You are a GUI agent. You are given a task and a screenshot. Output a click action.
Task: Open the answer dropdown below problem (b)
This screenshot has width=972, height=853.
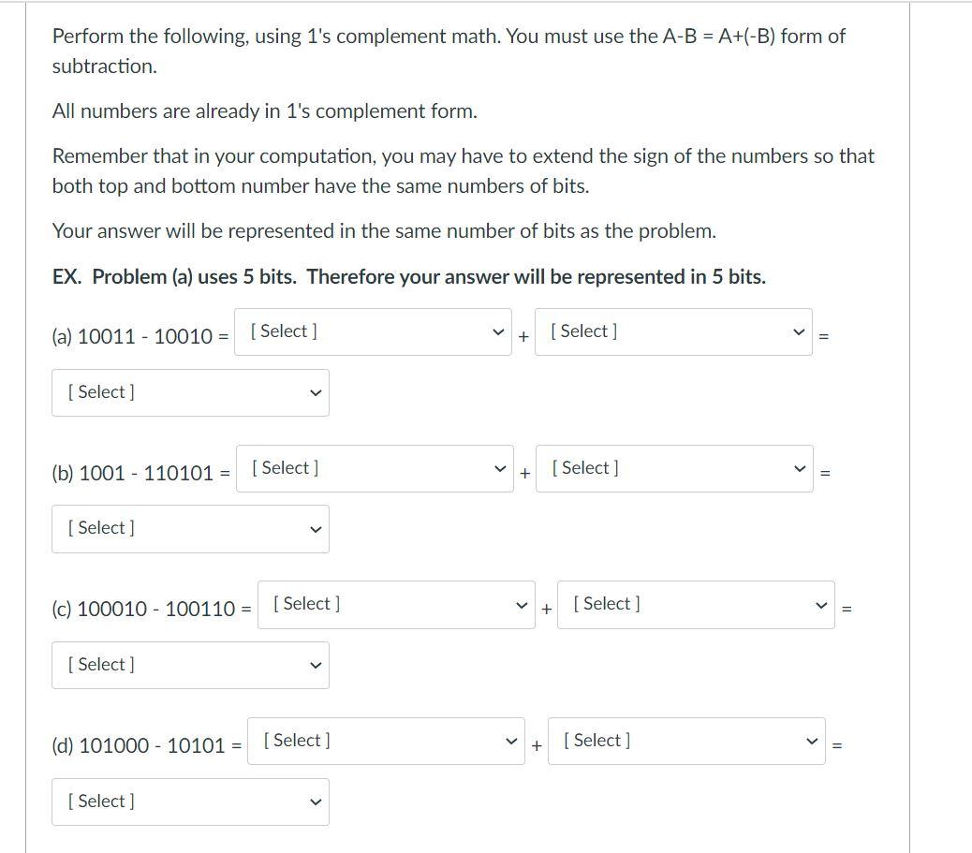pyautogui.click(x=190, y=528)
